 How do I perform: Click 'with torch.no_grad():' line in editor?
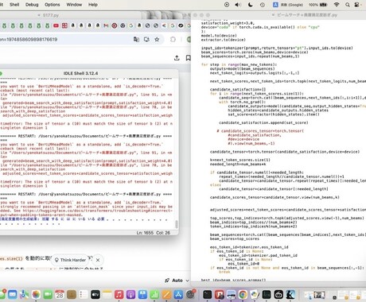coord(243,102)
